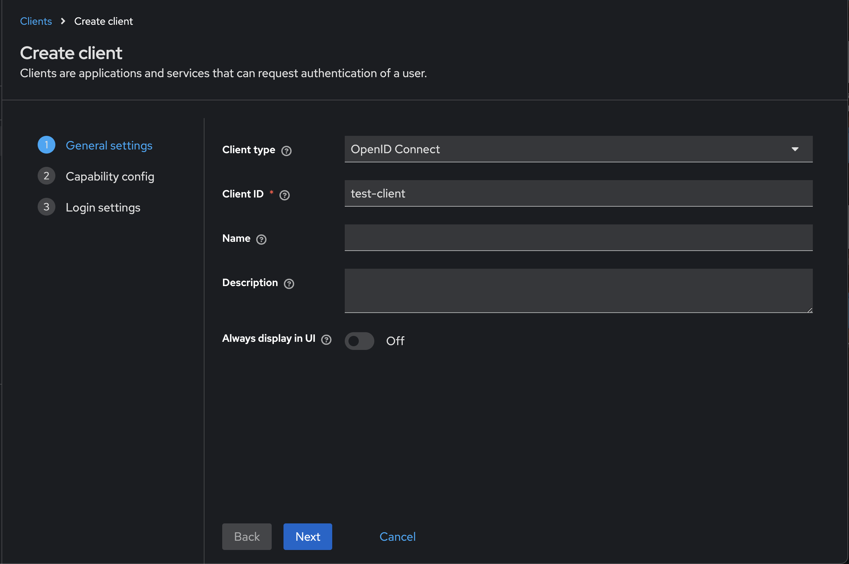Click the Back button

(247, 537)
